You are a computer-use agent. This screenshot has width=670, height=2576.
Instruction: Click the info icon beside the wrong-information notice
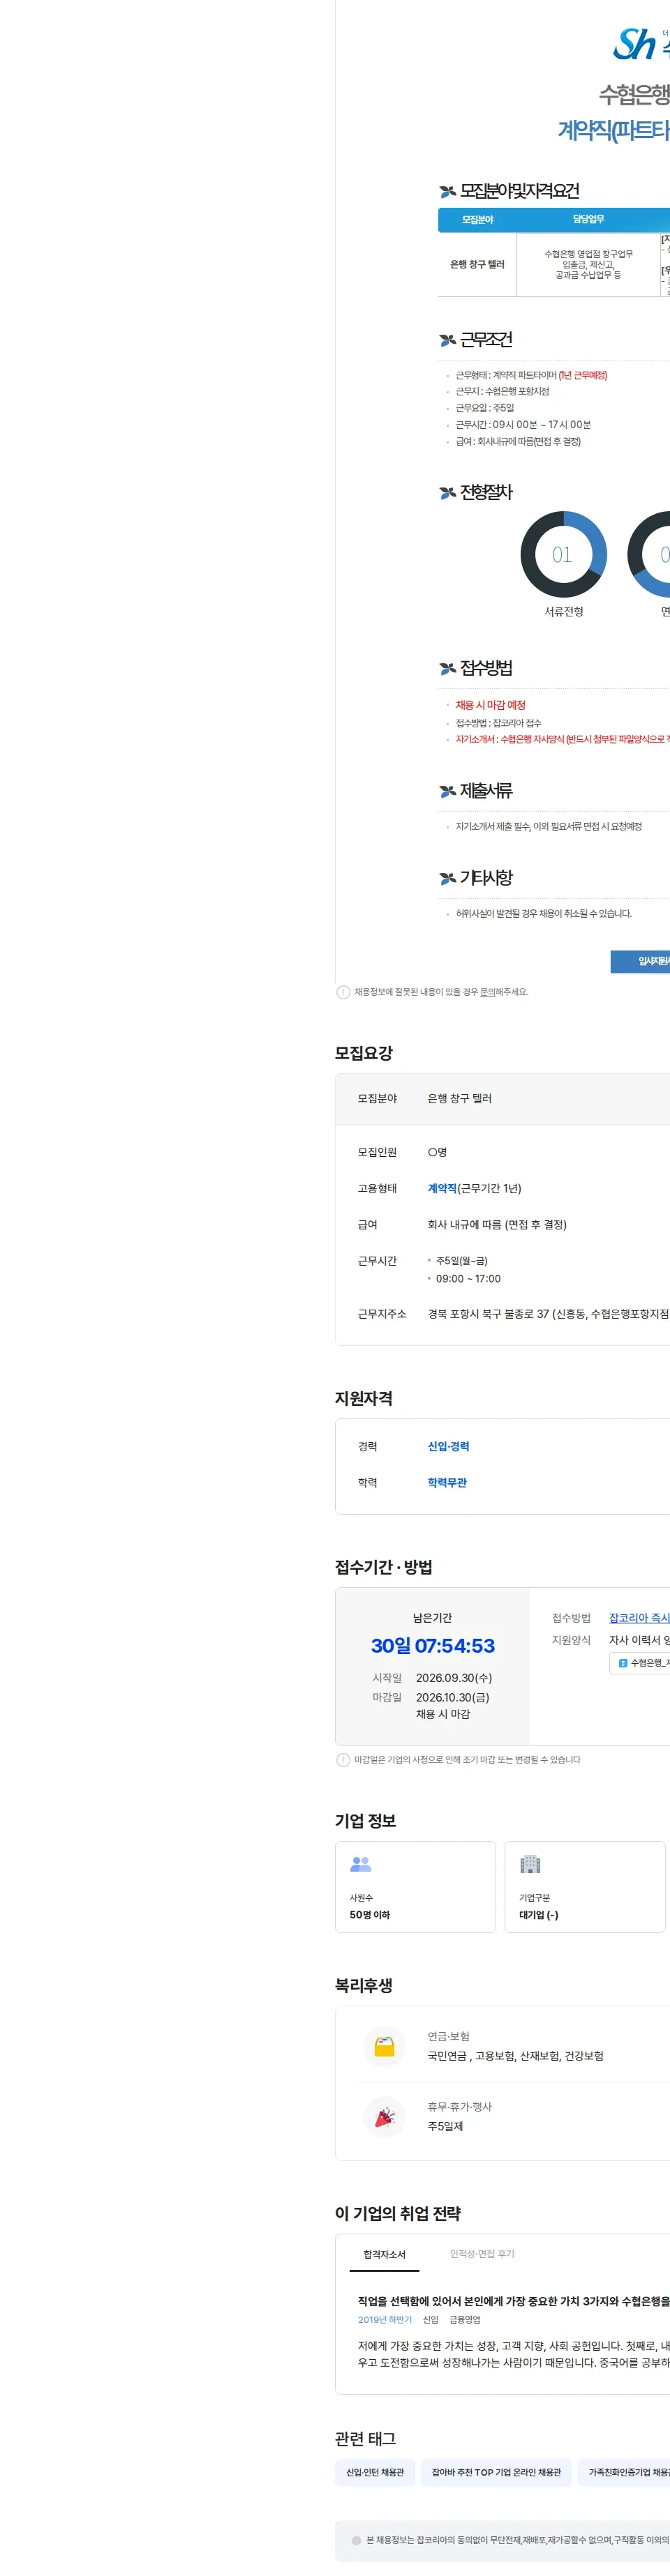click(343, 992)
